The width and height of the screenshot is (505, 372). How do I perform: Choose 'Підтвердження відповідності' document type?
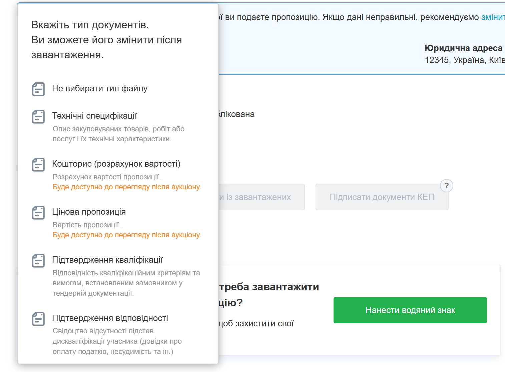tap(110, 318)
